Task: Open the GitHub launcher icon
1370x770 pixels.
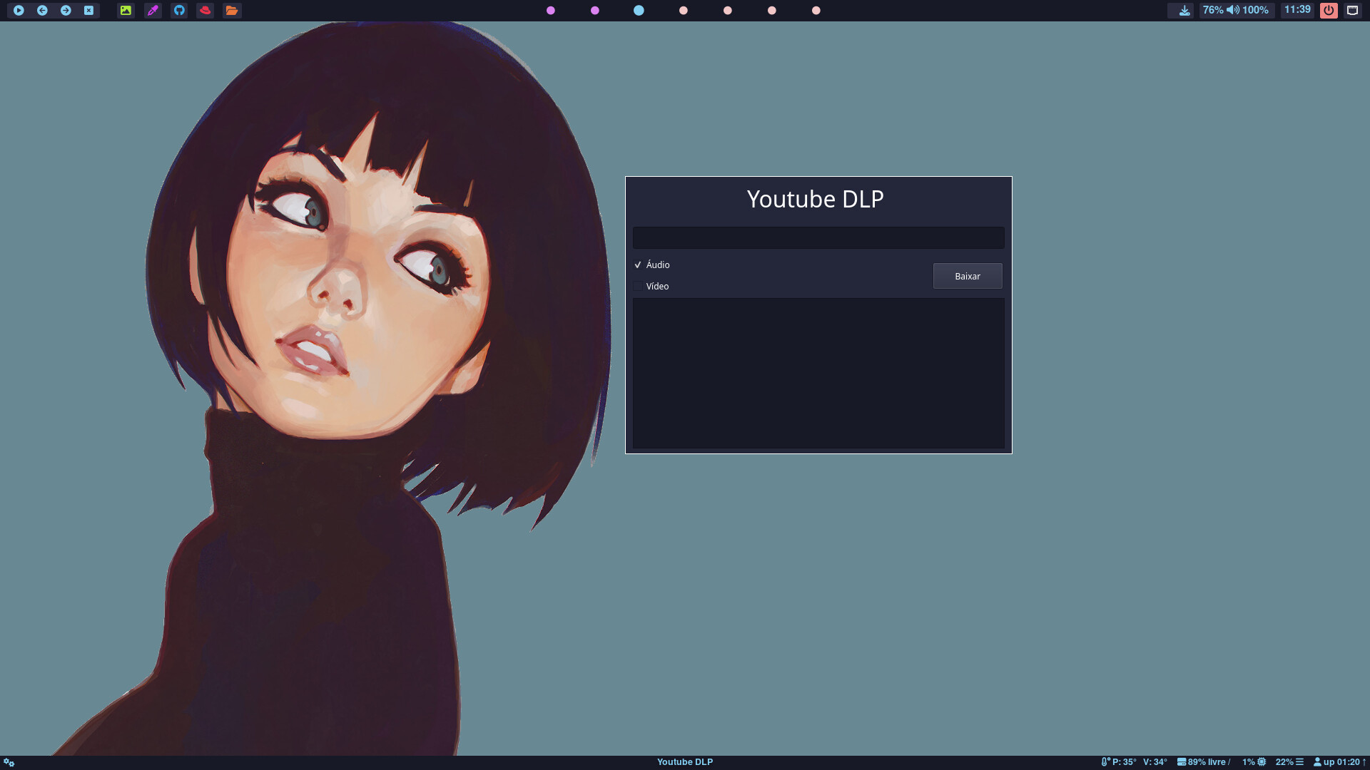Action: (179, 11)
